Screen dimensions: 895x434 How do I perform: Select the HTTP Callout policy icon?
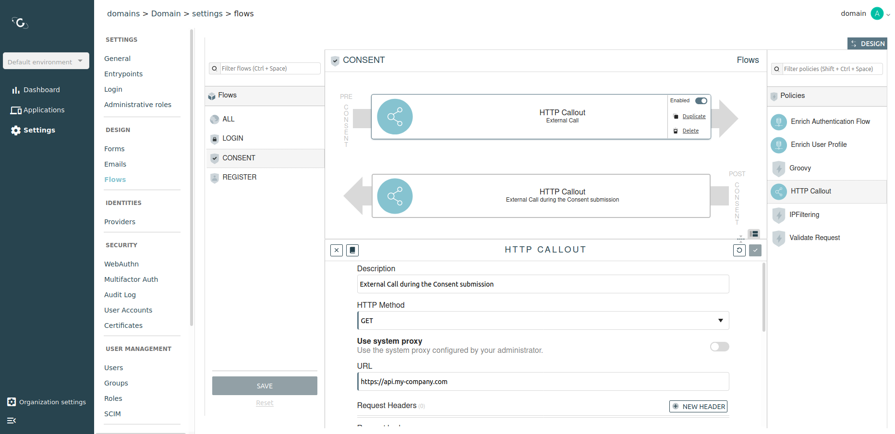coord(778,192)
